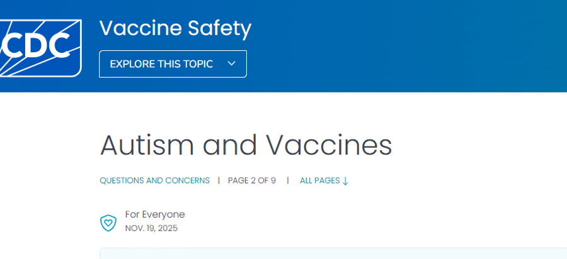Click the separator after Questions and Concerns
Viewport: 567px width, 259px height.
click(219, 180)
